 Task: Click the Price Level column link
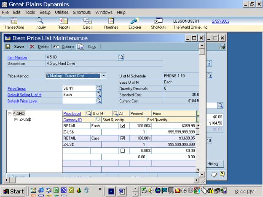point(72,114)
